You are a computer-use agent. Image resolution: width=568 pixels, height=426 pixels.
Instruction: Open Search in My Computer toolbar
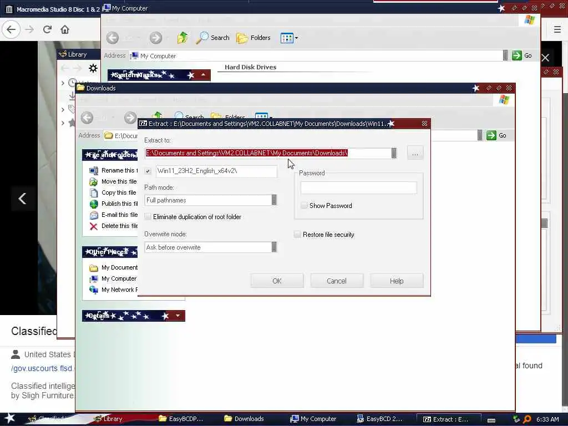[212, 38]
